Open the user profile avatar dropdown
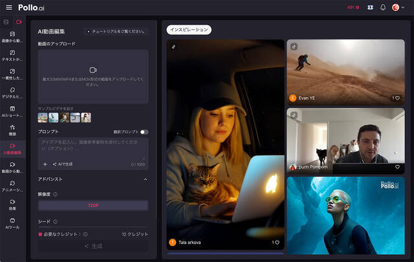The width and height of the screenshot is (414, 262). click(397, 7)
